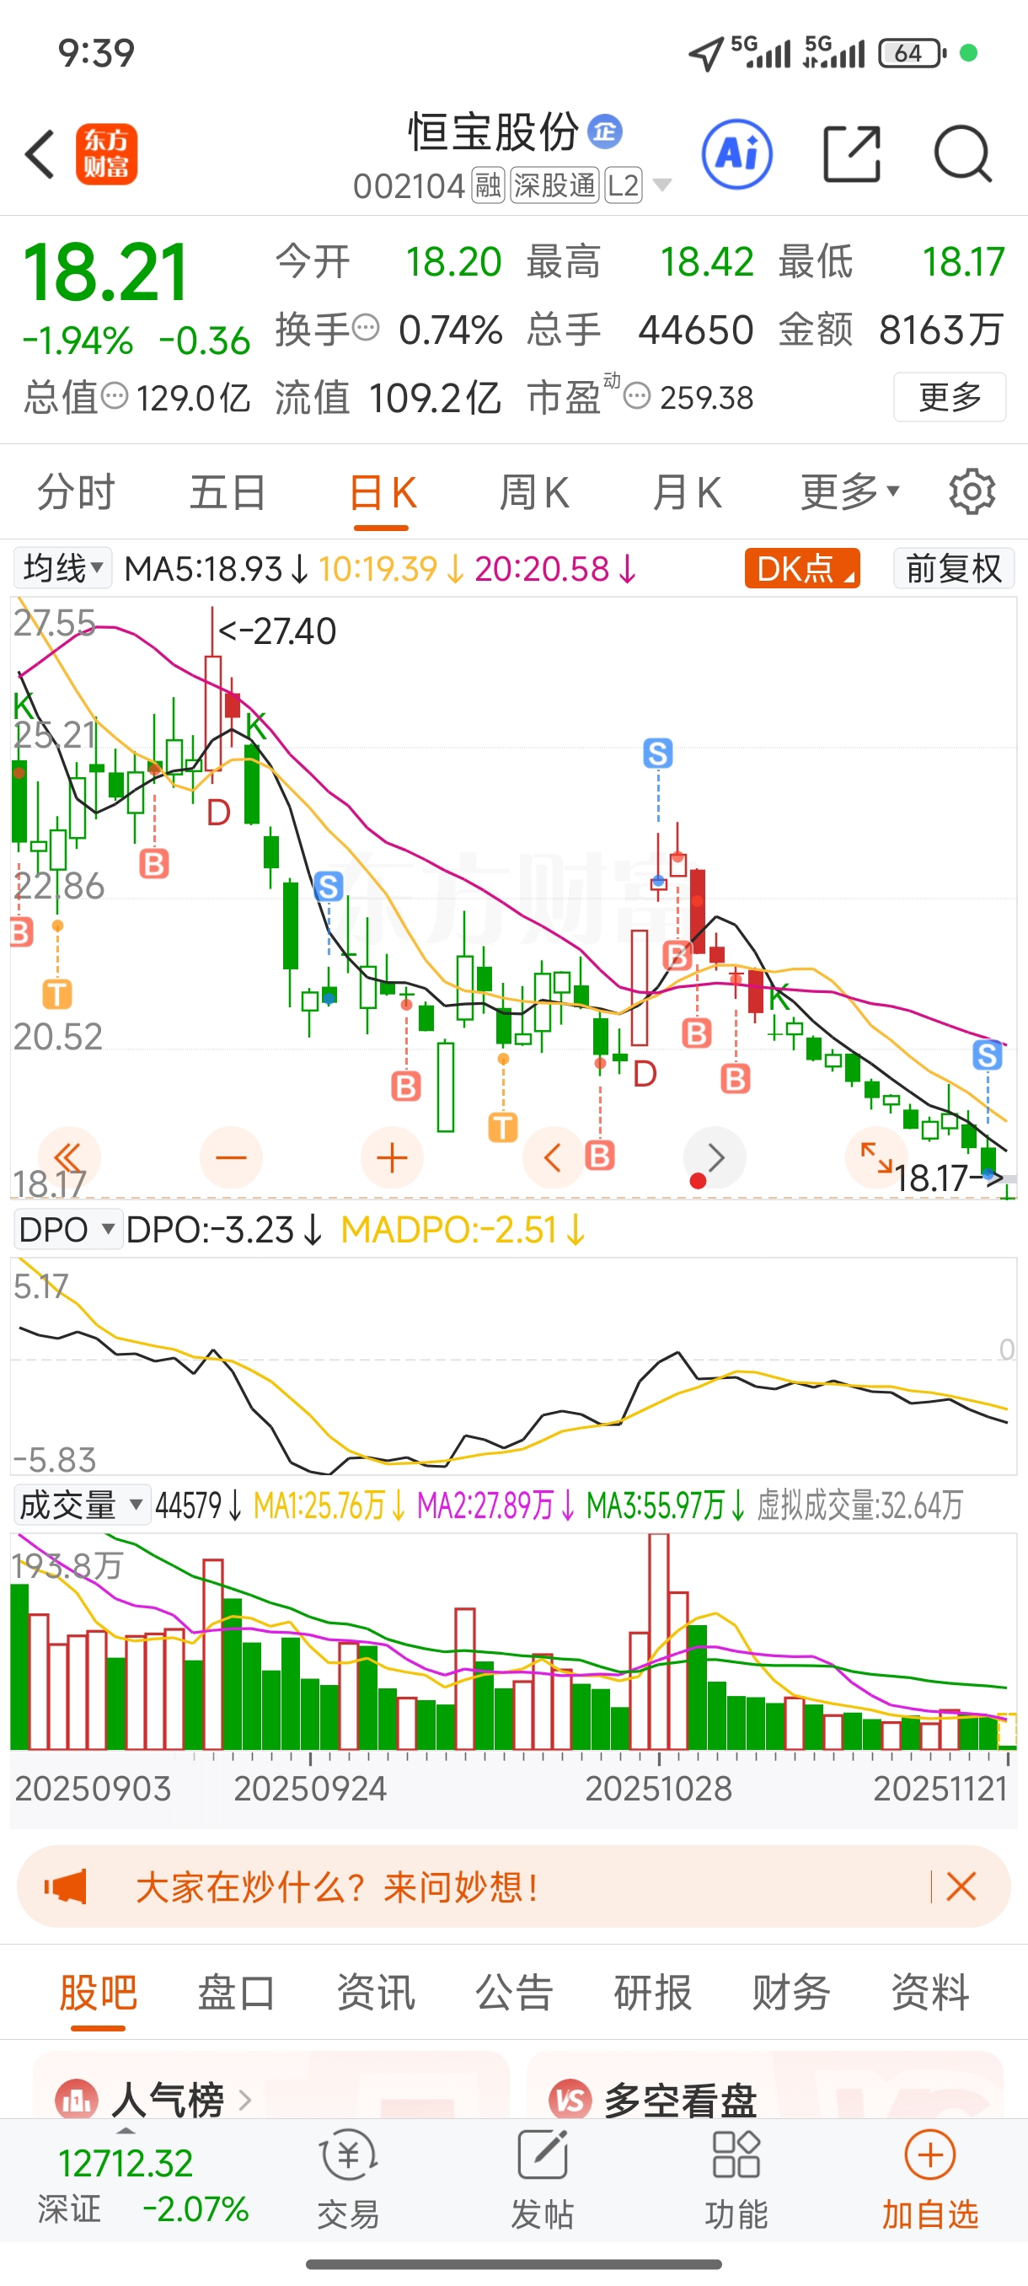Image resolution: width=1028 pixels, height=2286 pixels.
Task: Expand stock code dropdown triangle
Action: tap(661, 185)
